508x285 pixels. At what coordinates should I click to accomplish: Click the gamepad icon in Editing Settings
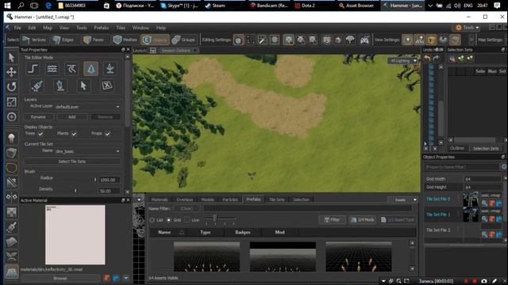364,40
